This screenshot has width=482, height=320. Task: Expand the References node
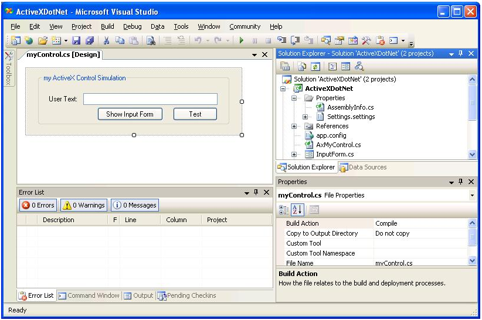pyautogui.click(x=294, y=126)
